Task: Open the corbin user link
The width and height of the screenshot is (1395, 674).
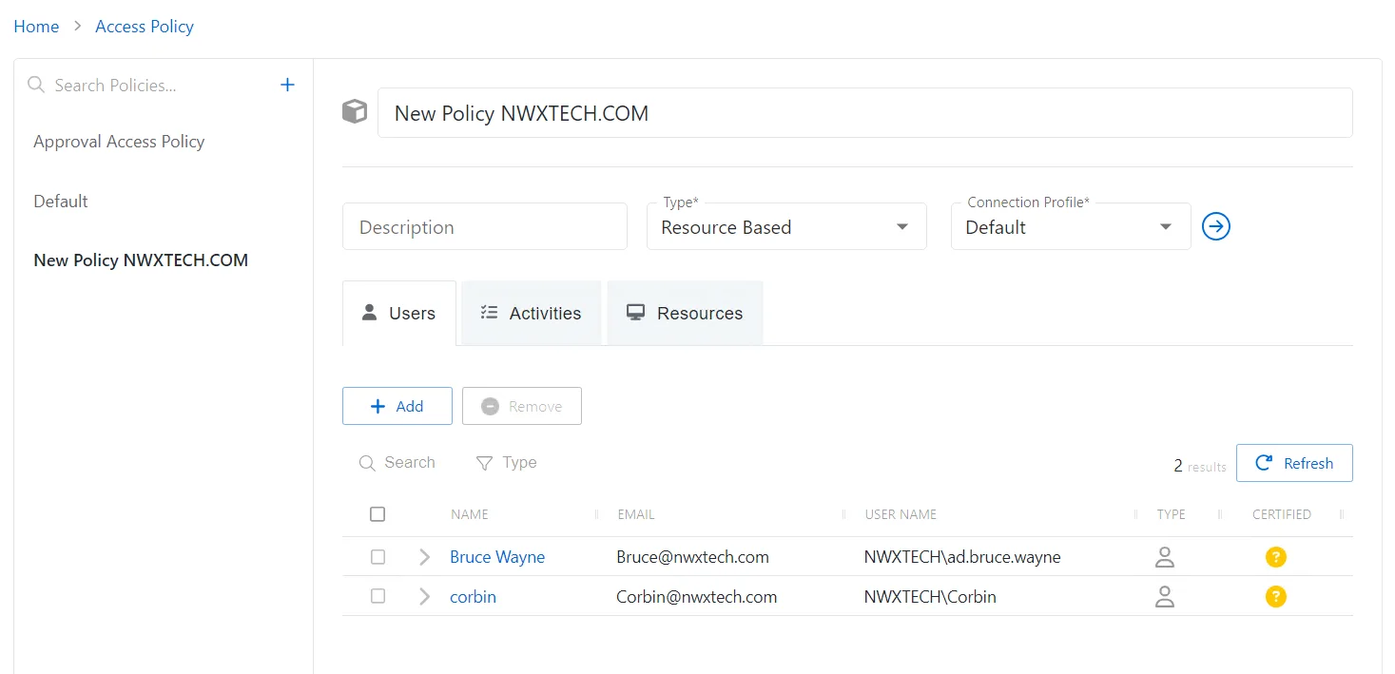Action: pyautogui.click(x=473, y=597)
